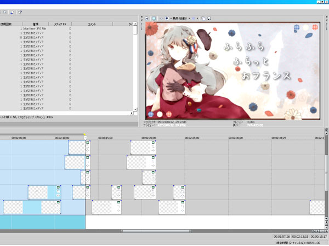Open the overlays dropdown arrow in preview toolbar

[x=197, y=19]
